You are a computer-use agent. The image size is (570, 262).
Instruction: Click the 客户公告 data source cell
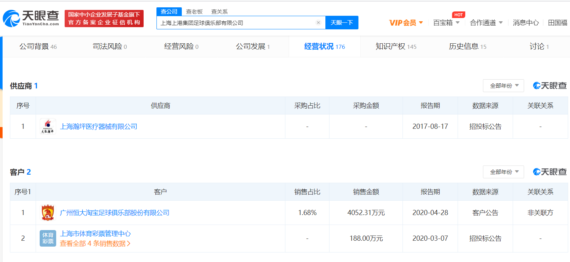pyautogui.click(x=486, y=213)
